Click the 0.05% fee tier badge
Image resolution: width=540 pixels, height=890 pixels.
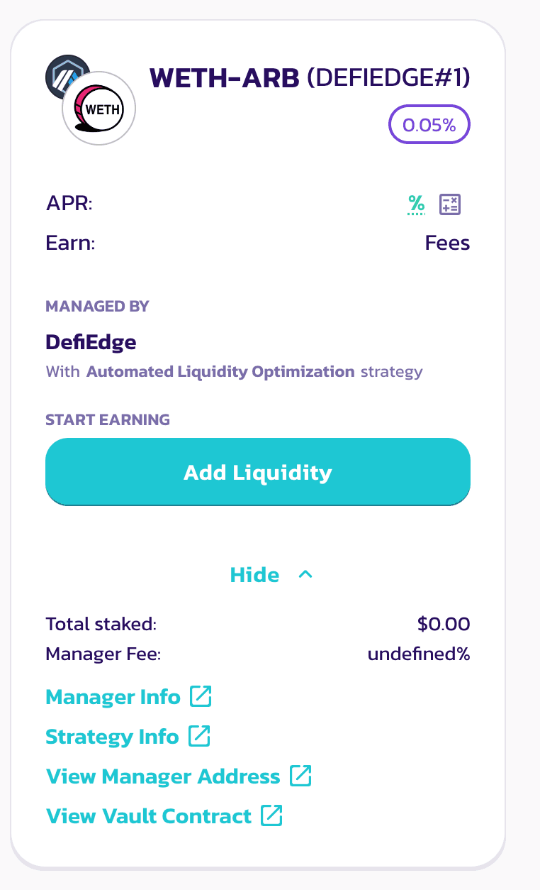click(x=429, y=125)
